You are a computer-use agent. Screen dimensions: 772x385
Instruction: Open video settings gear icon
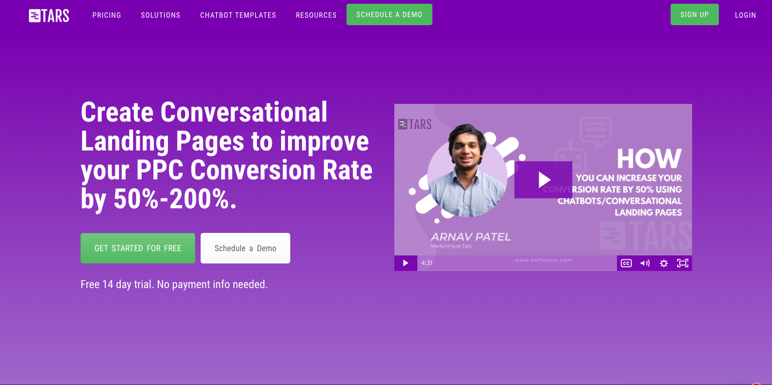664,263
